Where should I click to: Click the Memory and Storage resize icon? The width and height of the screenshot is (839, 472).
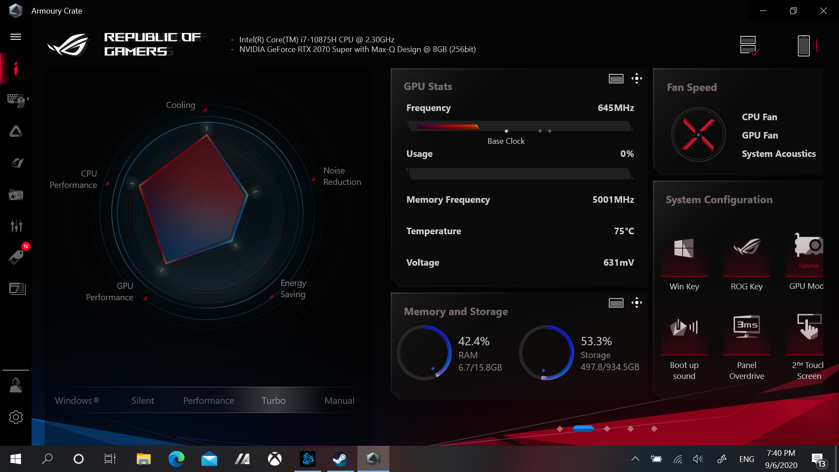tap(616, 303)
